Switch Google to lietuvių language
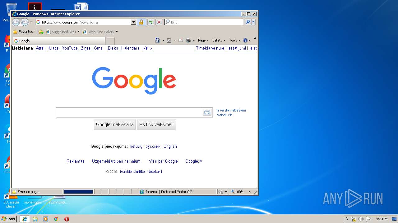Viewport: 398px width, 223px height. (136, 146)
